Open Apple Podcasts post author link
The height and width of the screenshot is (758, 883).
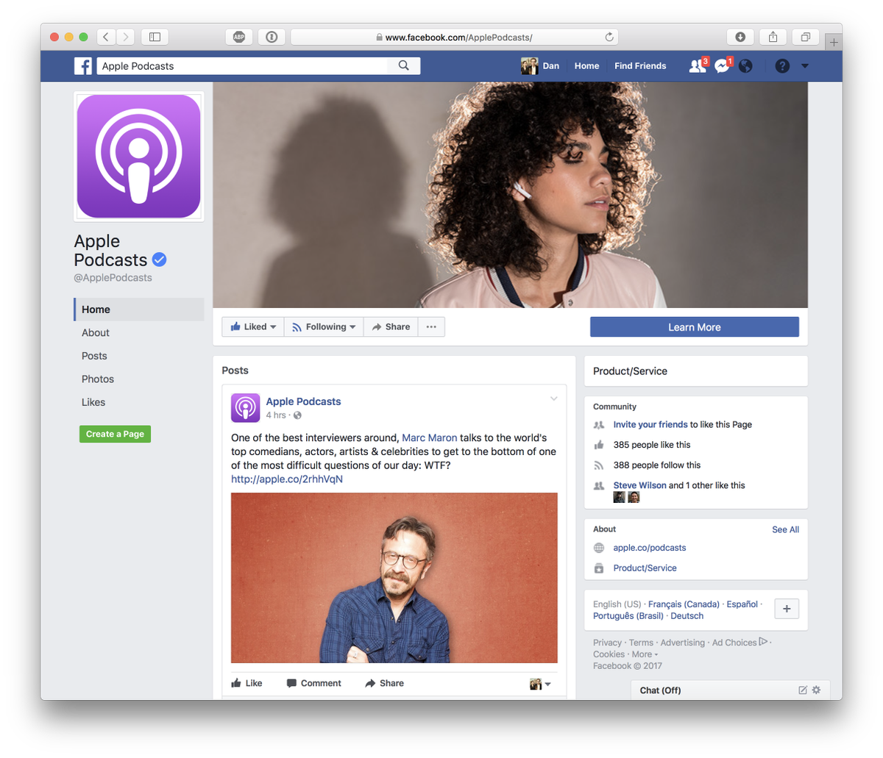pyautogui.click(x=303, y=401)
